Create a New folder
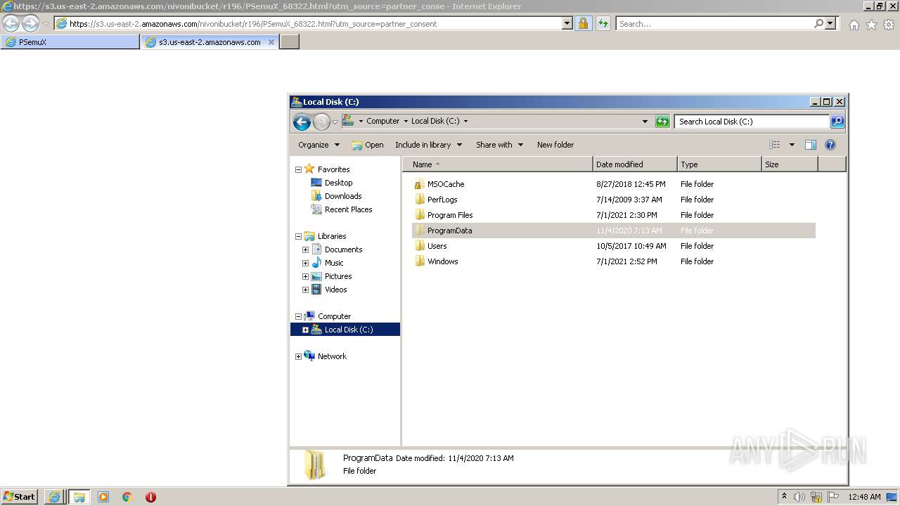This screenshot has width=900, height=506. tap(555, 145)
